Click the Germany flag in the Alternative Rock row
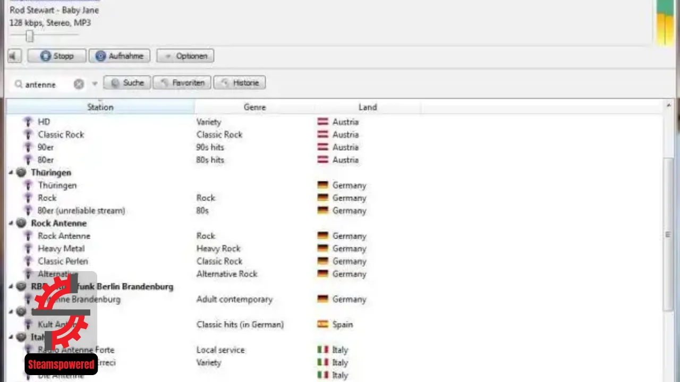The width and height of the screenshot is (680, 382). pyautogui.click(x=322, y=274)
